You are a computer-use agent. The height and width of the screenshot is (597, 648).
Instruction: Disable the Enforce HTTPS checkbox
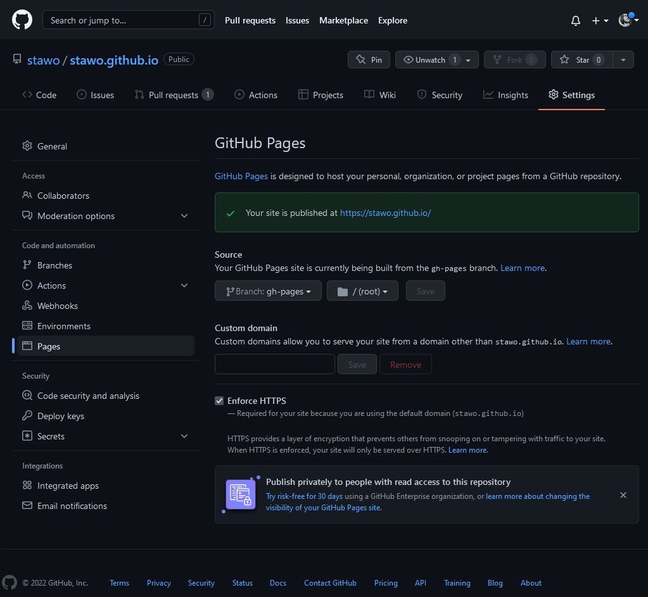(x=219, y=400)
